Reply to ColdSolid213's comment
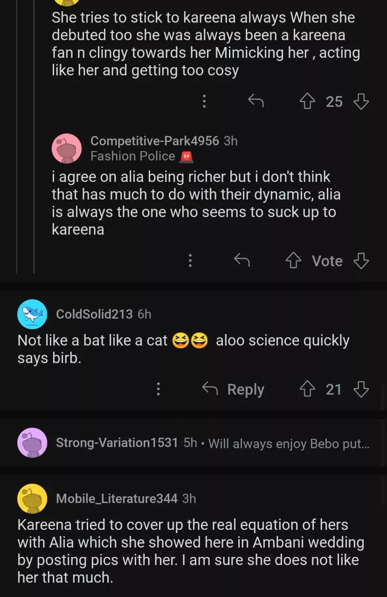Viewport: 387px width, 597px height. 233,389
